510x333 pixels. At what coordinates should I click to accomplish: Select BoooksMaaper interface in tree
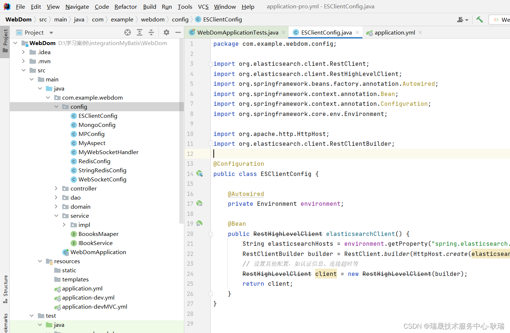(99, 234)
